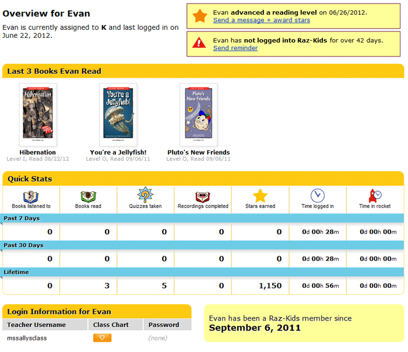Click the Past 7 Days time logged in 28m value
The image size is (408, 352).
321,232
